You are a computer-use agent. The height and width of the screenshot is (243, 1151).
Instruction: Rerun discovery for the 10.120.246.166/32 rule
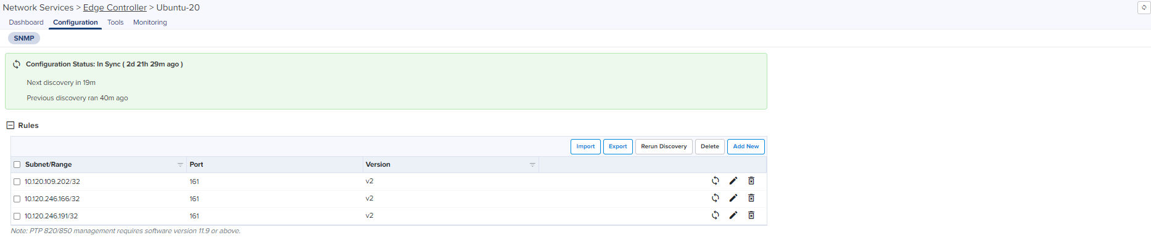[715, 198]
